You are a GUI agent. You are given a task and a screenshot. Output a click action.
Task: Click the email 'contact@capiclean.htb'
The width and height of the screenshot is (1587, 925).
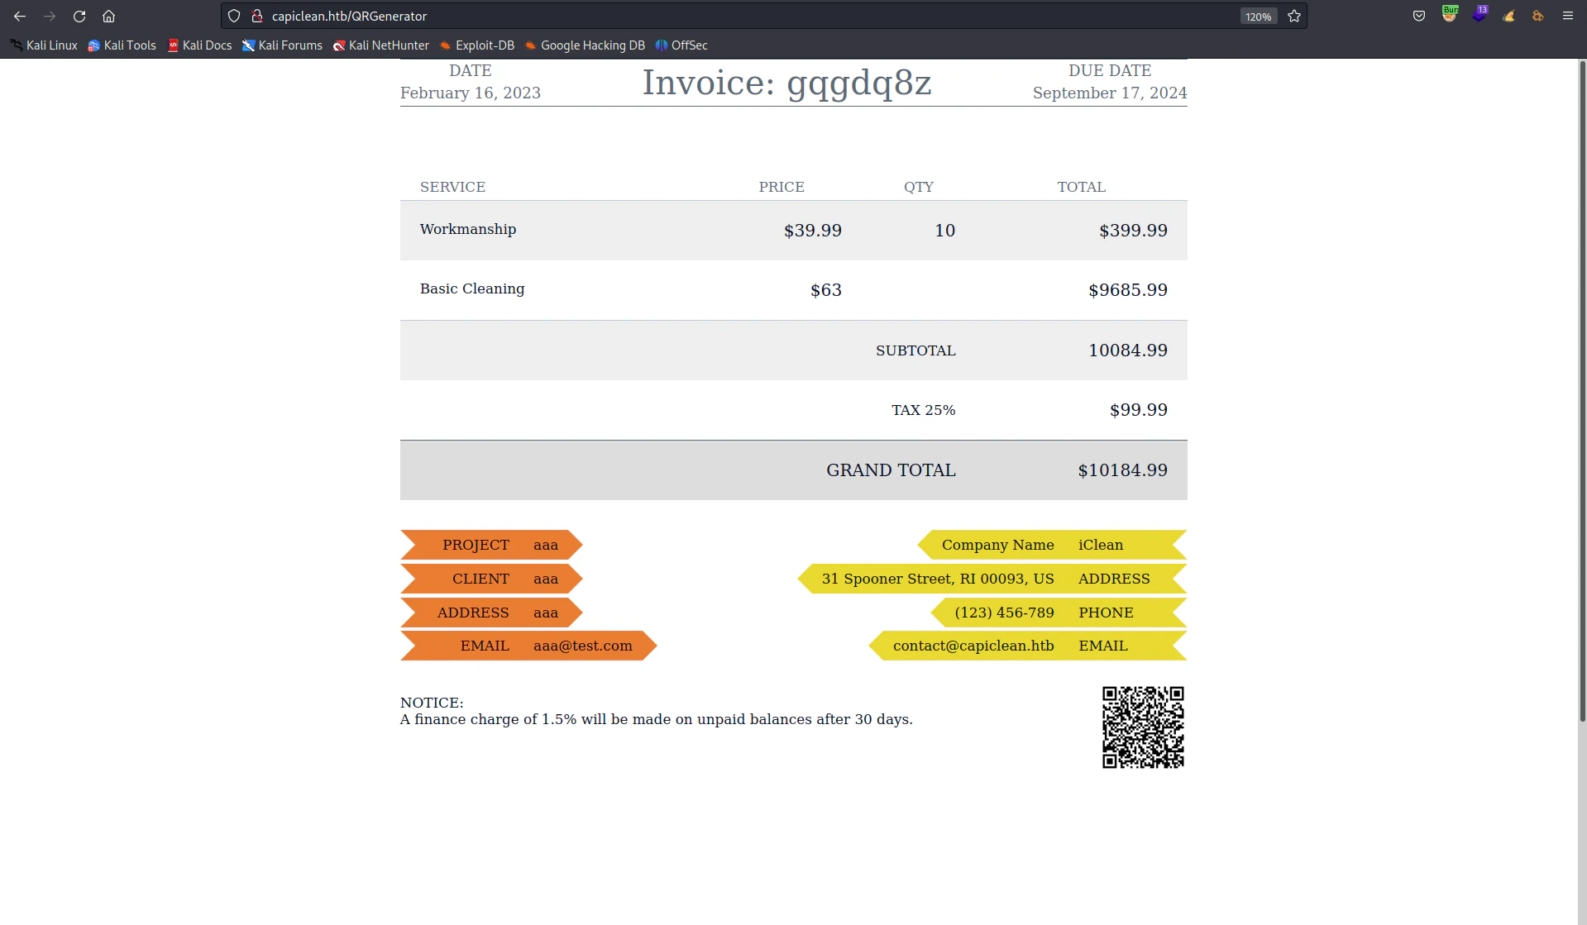[973, 646]
